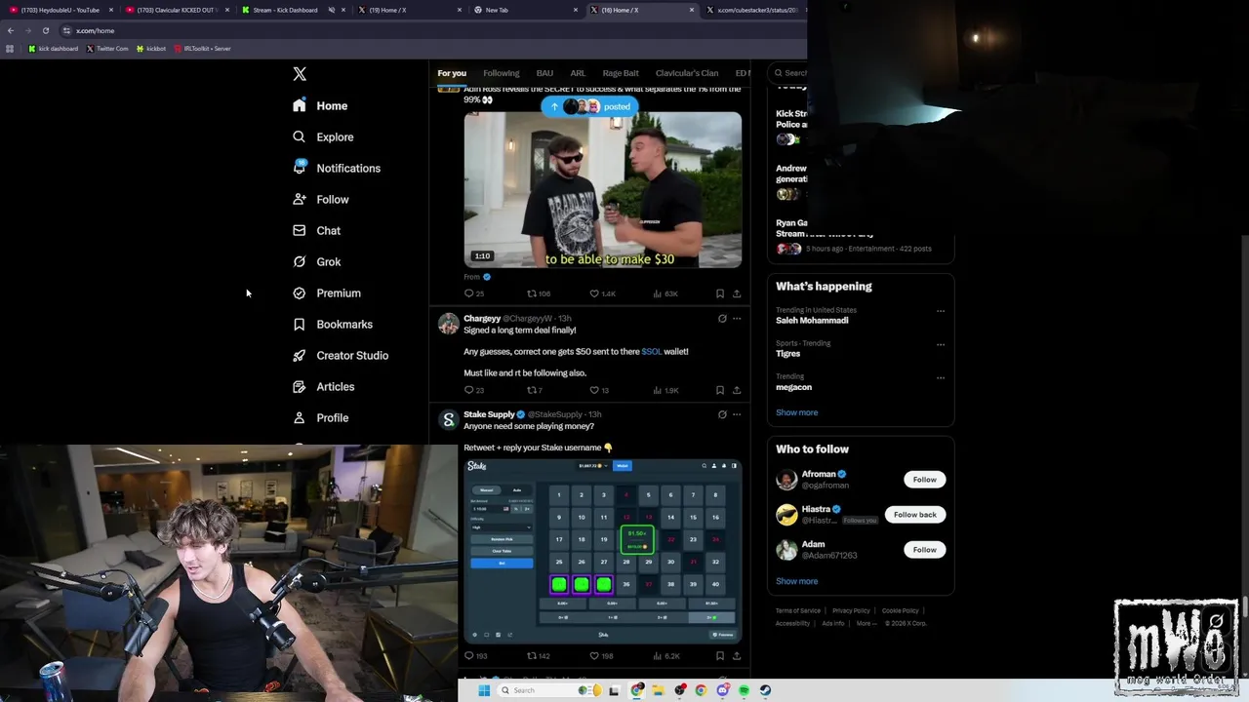Open more options on Stake Supply post
The image size is (1249, 702).
coord(737,414)
